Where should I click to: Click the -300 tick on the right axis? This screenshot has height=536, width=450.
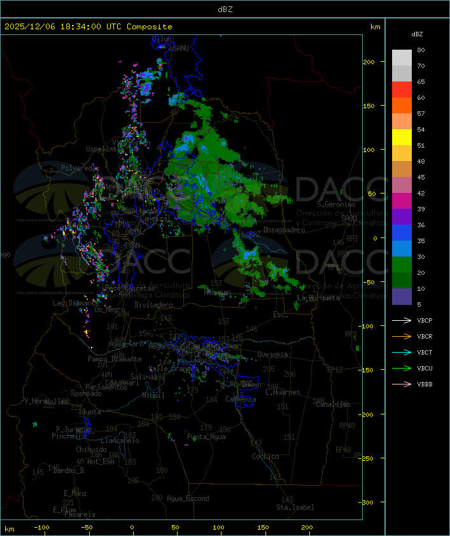[x=367, y=502]
